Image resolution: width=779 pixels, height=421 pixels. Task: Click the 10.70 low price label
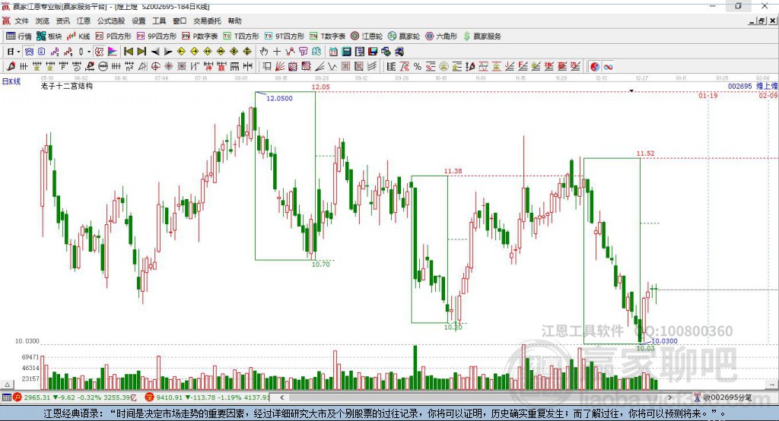click(x=321, y=264)
